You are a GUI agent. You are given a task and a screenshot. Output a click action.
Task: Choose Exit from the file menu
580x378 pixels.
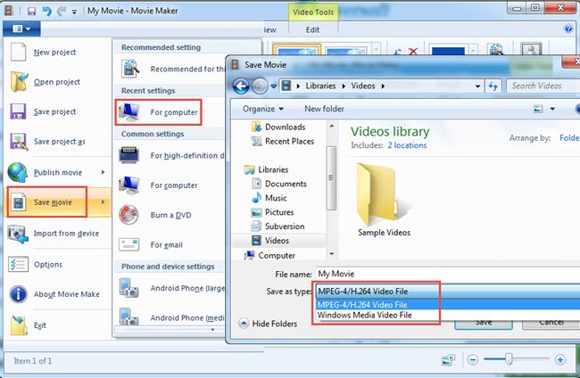tap(58, 325)
